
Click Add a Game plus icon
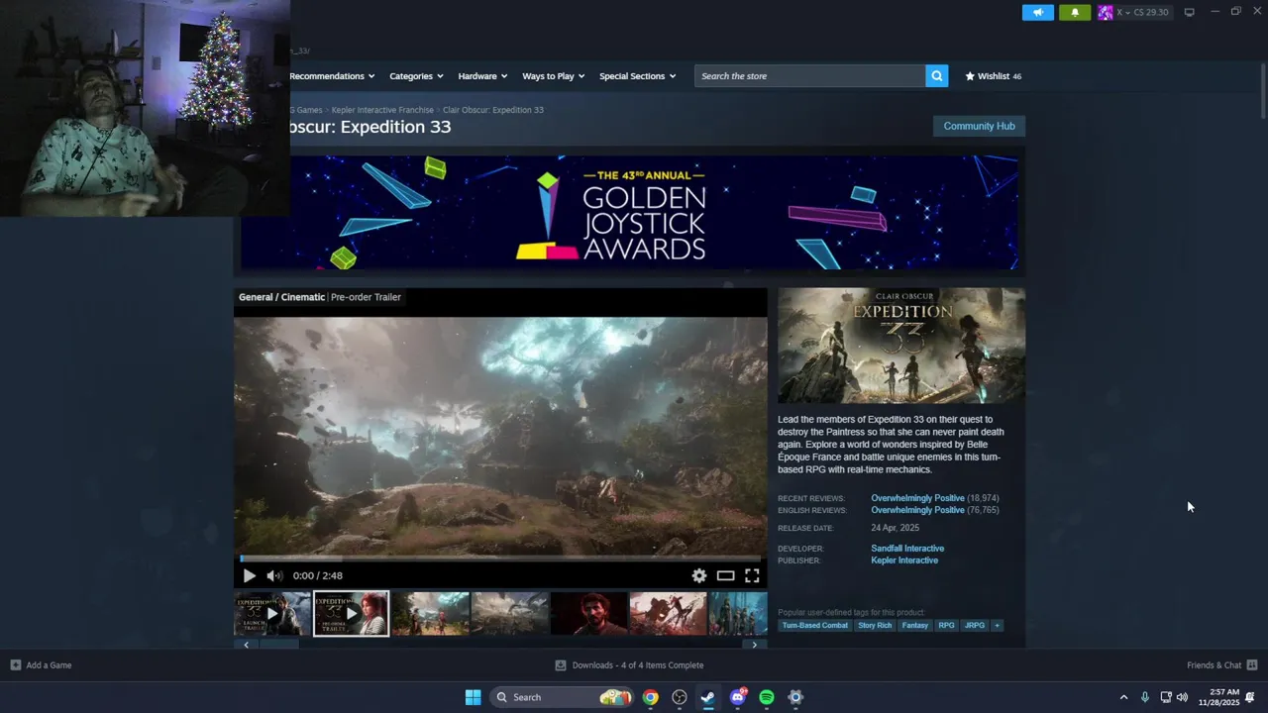click(15, 665)
